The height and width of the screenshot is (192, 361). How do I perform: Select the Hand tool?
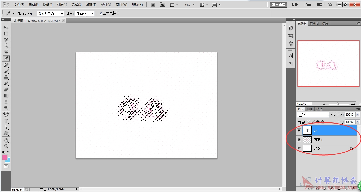point(6,140)
